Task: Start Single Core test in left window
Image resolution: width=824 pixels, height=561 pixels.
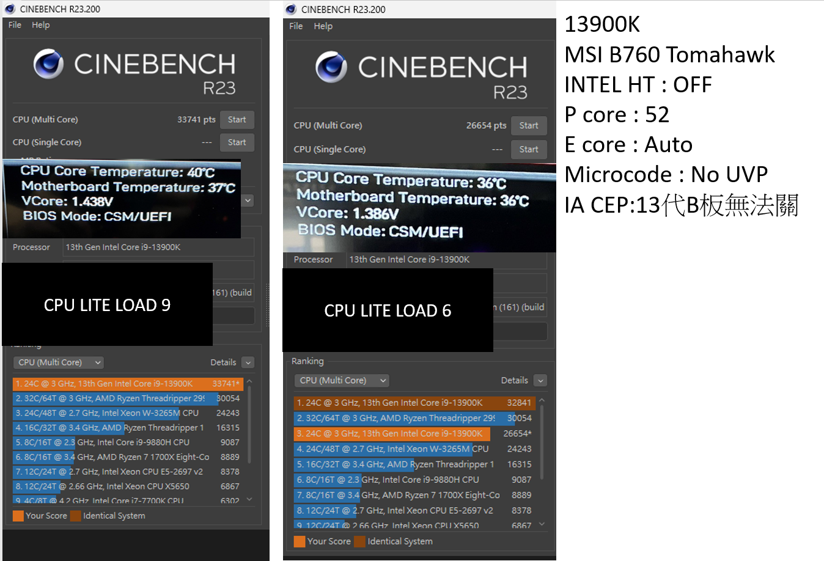Action: point(237,142)
